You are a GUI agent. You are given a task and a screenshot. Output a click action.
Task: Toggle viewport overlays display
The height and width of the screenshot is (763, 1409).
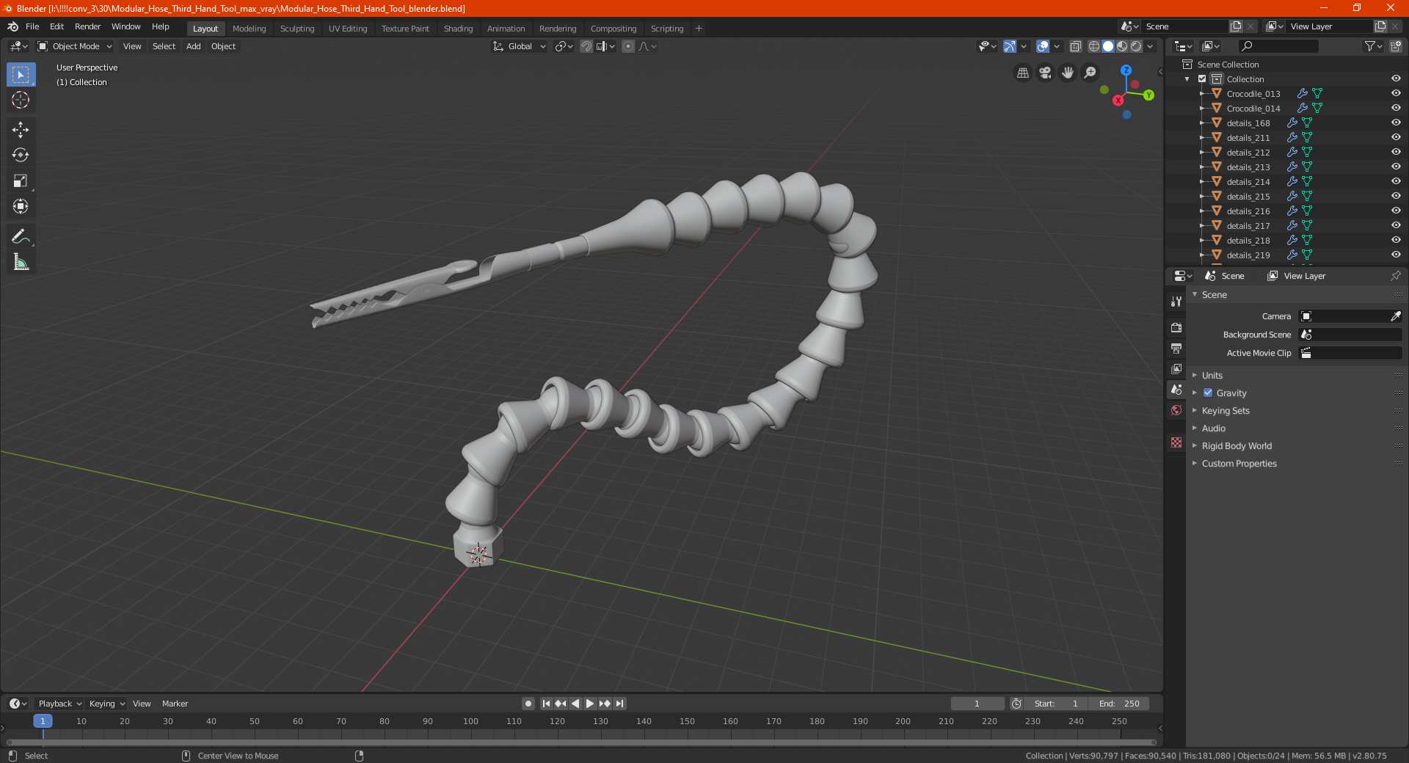click(x=1043, y=46)
